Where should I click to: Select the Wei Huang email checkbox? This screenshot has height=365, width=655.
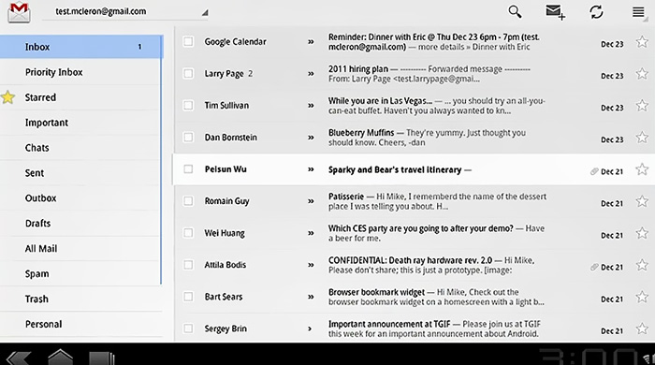coord(188,233)
